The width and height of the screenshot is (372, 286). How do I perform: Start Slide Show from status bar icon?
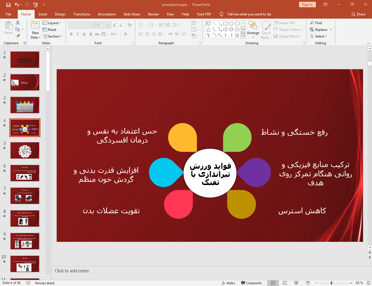[308, 283]
